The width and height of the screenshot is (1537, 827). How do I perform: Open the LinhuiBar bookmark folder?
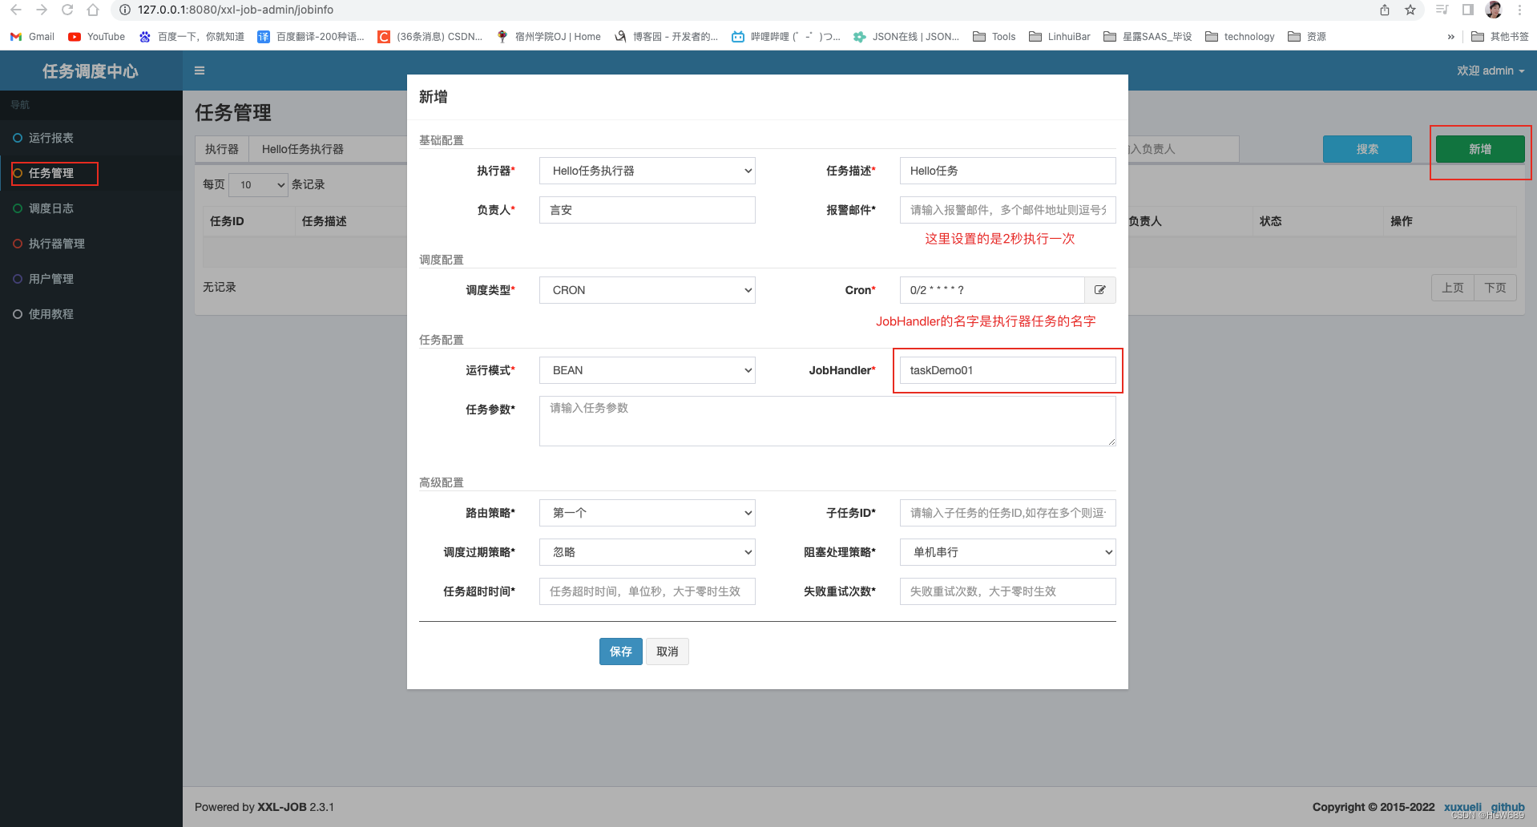[x=1060, y=37]
